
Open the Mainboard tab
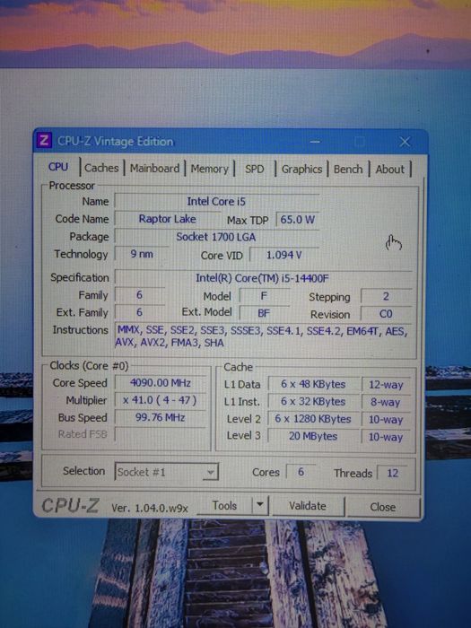154,169
